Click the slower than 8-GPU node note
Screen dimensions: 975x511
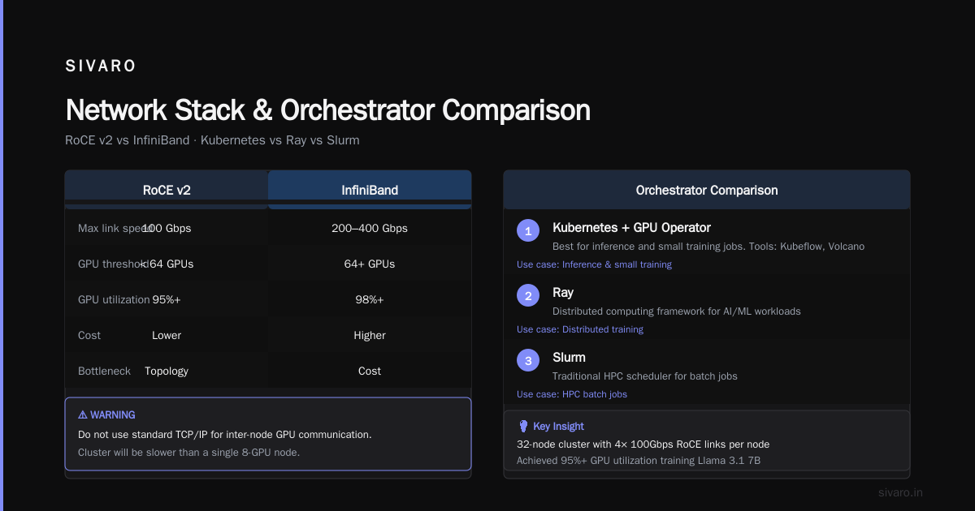click(x=188, y=452)
